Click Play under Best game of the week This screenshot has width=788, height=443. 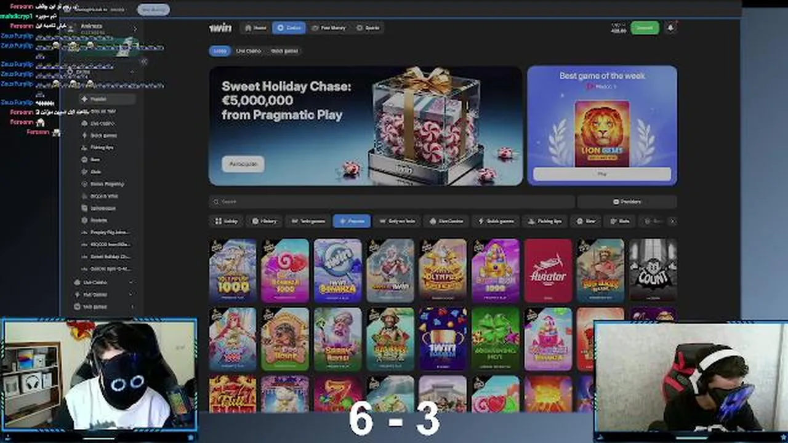pyautogui.click(x=602, y=174)
